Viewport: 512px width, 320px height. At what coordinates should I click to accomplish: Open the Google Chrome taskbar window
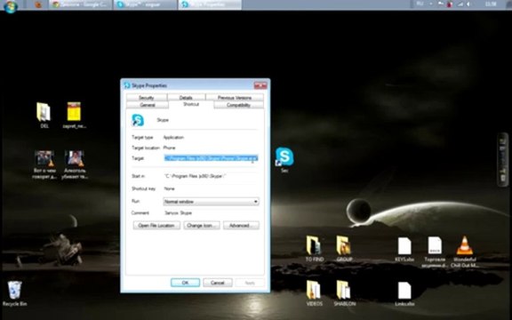(81, 4)
